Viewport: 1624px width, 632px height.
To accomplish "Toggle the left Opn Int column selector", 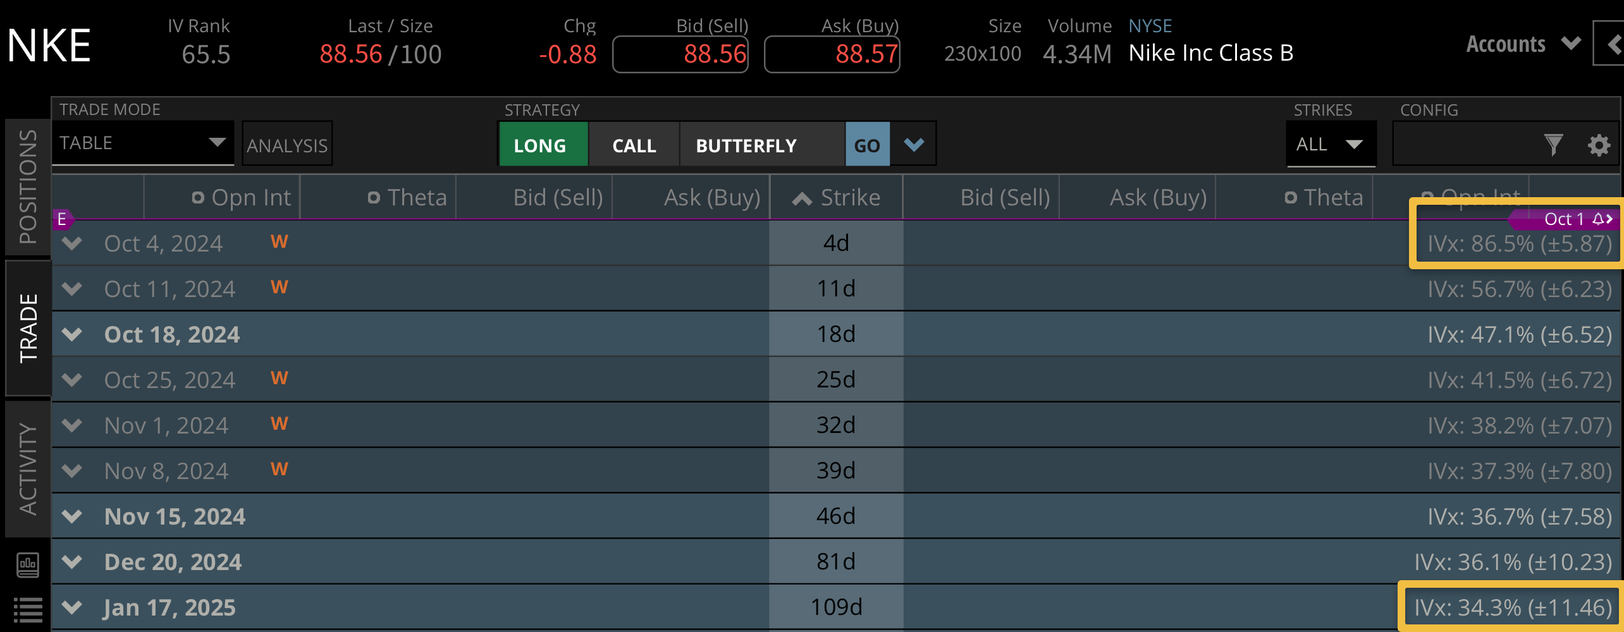I will tap(198, 198).
